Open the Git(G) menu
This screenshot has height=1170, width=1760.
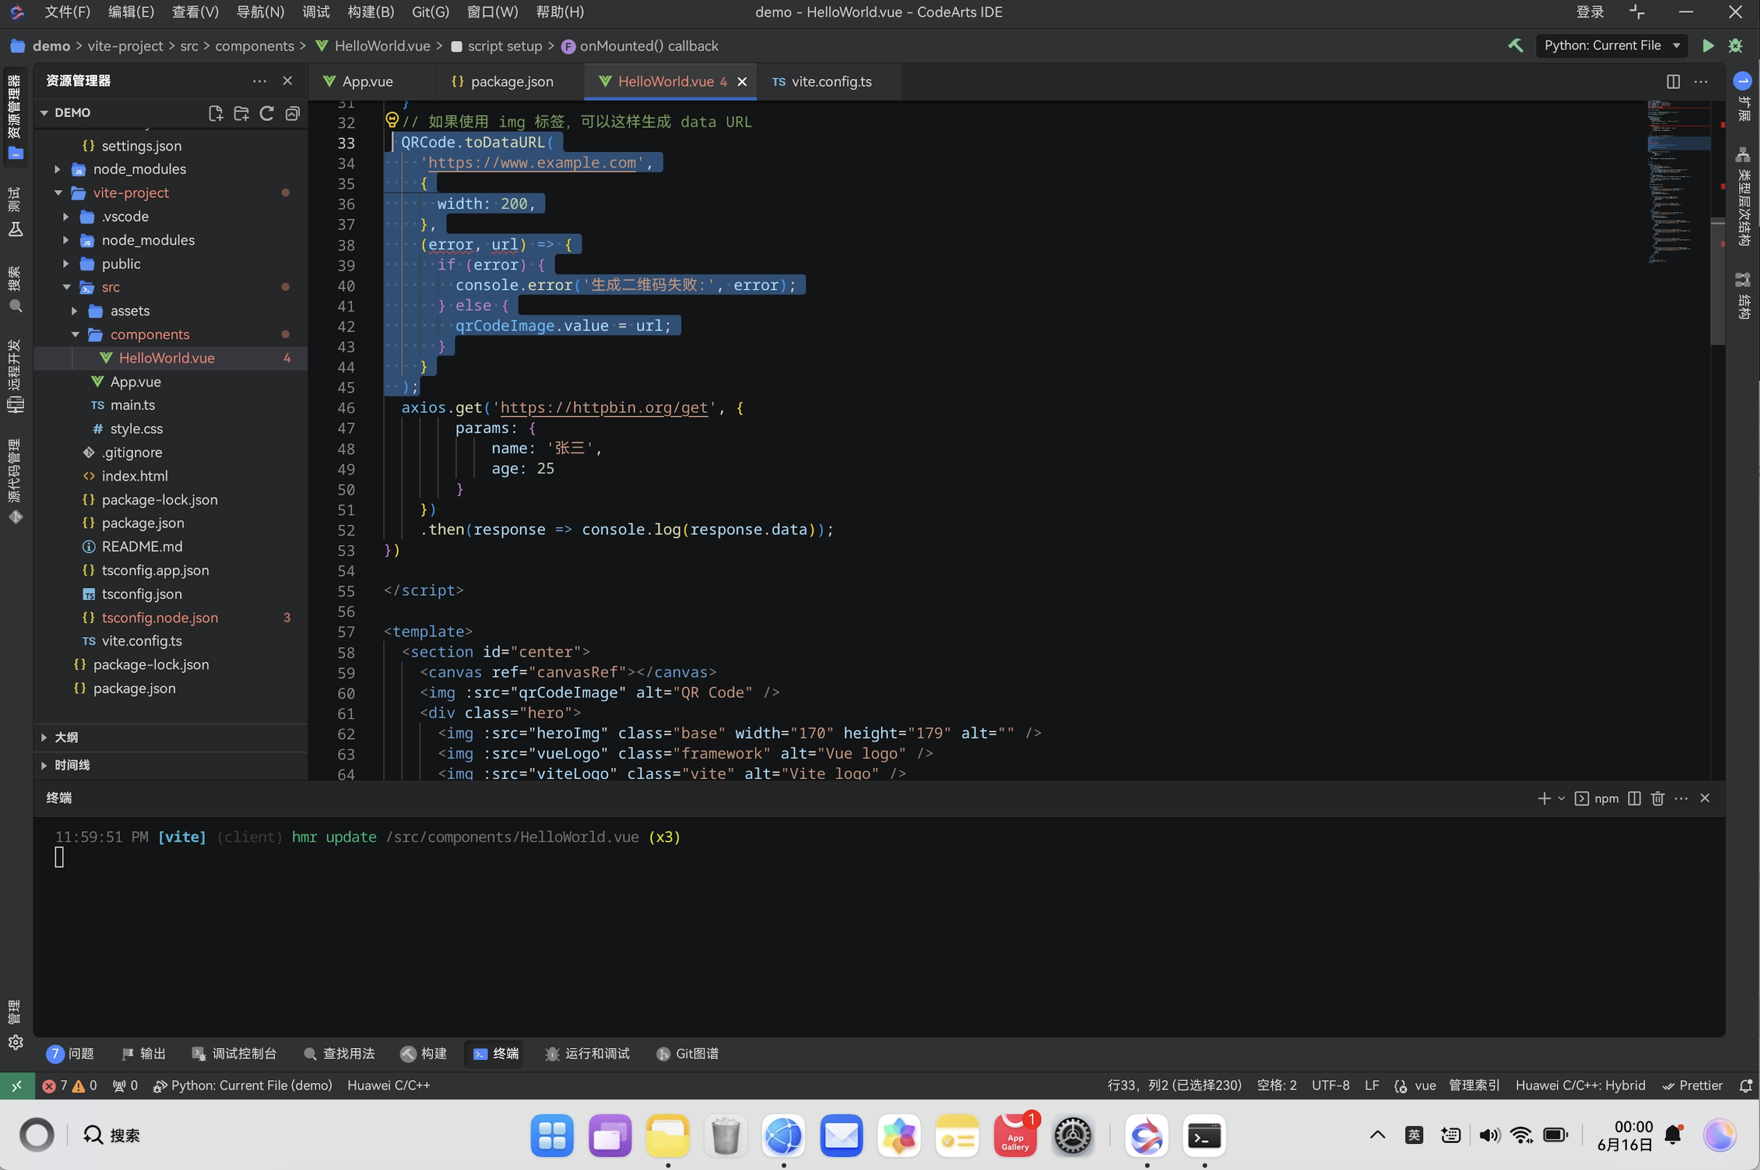[x=430, y=12]
